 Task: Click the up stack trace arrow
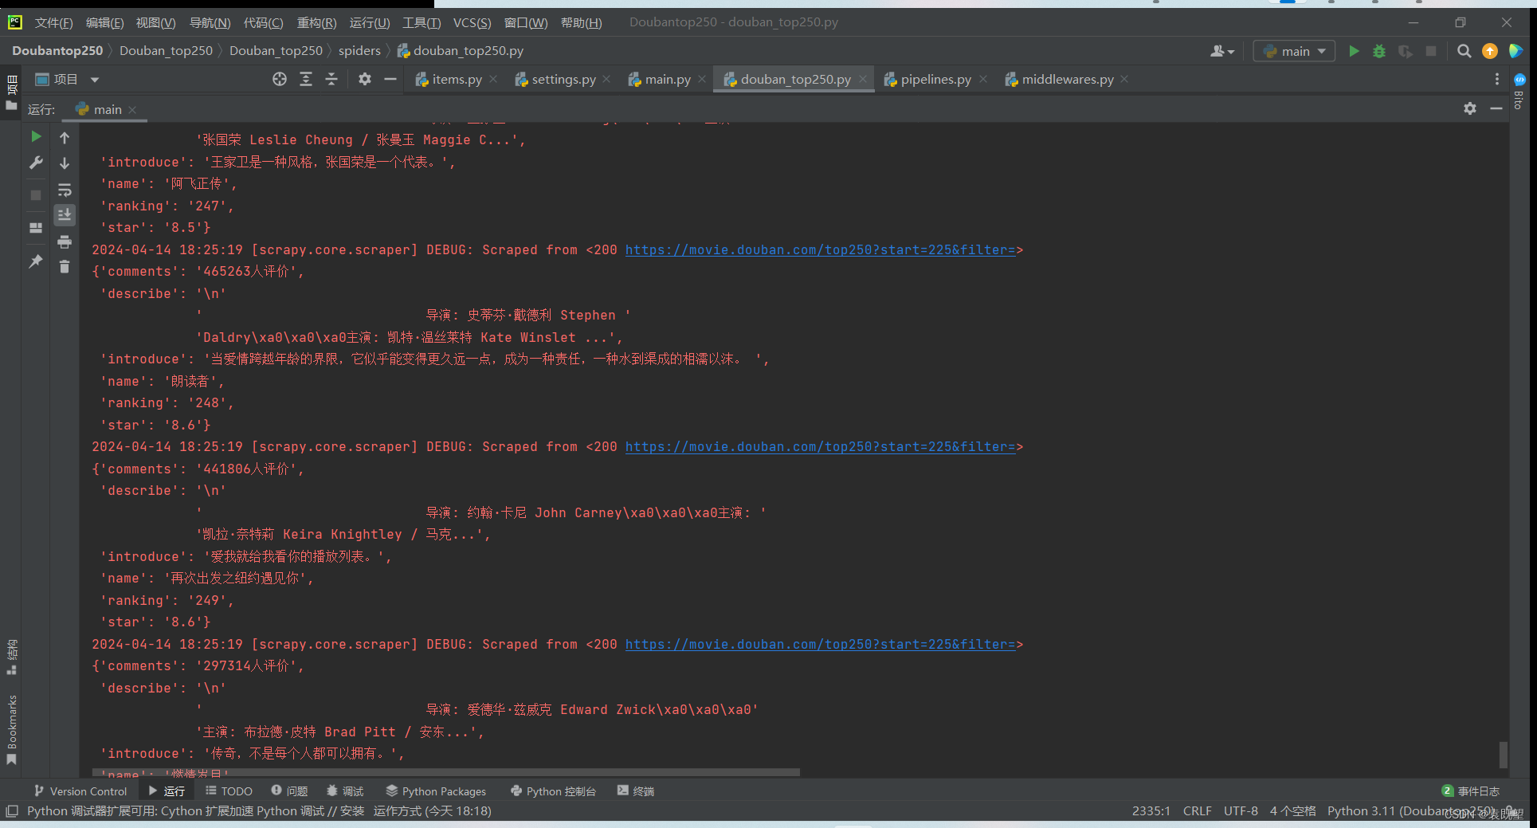(65, 138)
